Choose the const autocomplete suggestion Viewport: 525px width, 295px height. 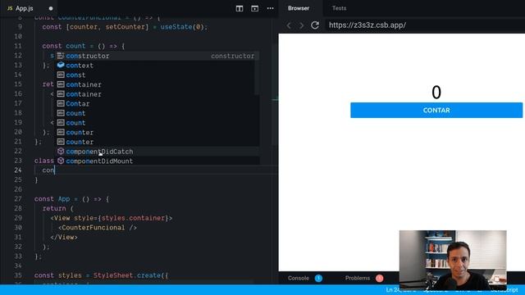(157, 75)
